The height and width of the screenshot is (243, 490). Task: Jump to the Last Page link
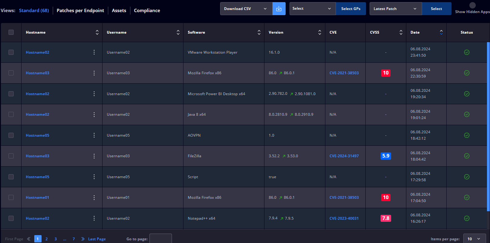click(x=97, y=239)
